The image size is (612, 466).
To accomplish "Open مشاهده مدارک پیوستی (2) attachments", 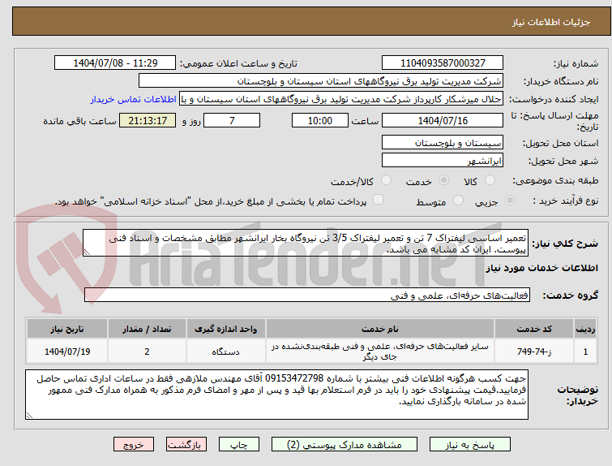I will [x=345, y=445].
